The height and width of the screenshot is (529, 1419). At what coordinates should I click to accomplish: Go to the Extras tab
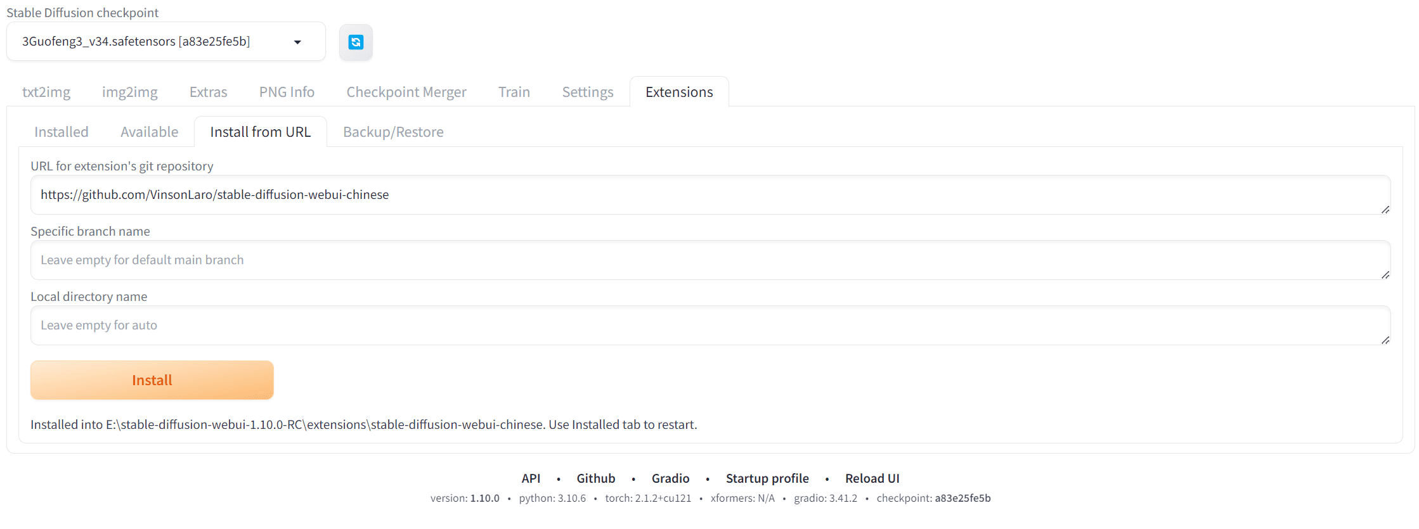208,92
